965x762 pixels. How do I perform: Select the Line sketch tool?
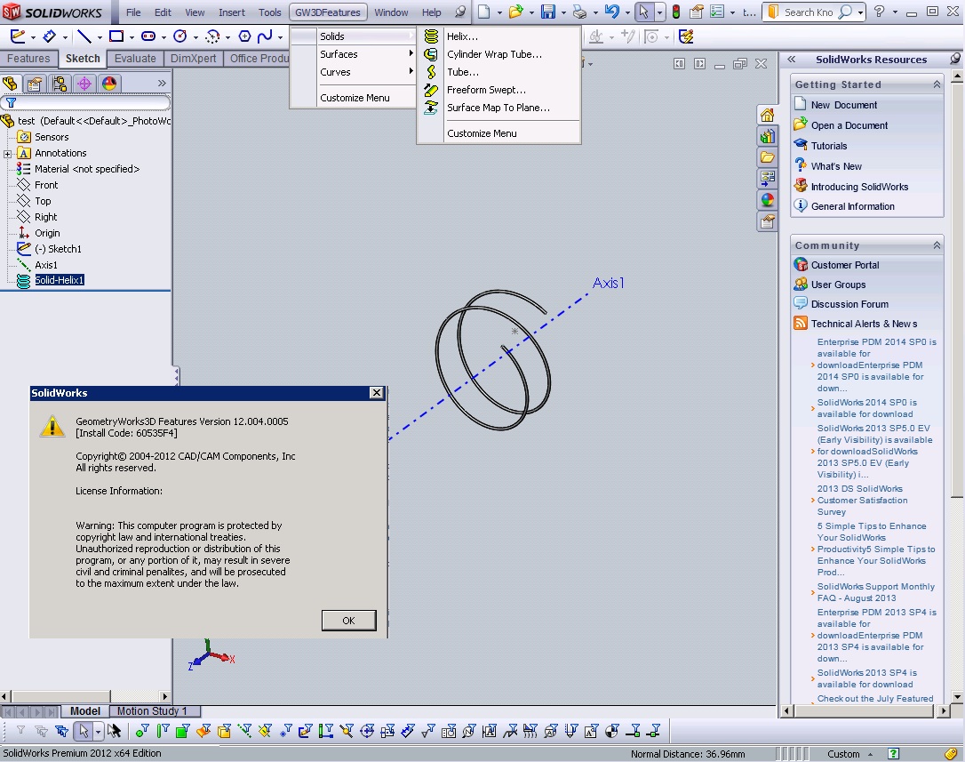84,37
